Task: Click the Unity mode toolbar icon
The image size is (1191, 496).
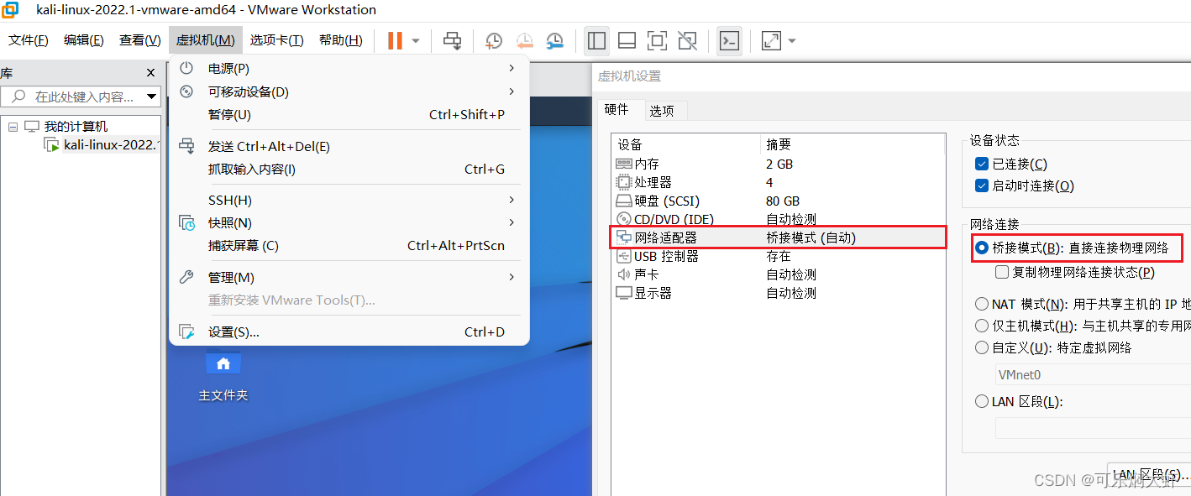Action: [x=687, y=40]
